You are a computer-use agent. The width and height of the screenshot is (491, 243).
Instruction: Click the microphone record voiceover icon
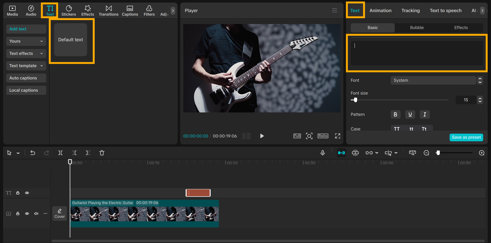click(x=323, y=153)
